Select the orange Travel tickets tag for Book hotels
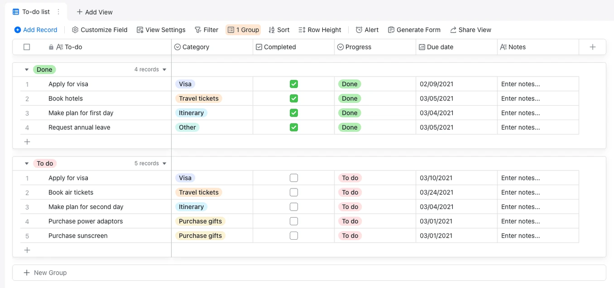The width and height of the screenshot is (614, 288). tap(199, 99)
